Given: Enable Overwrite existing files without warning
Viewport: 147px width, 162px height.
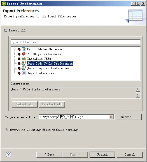Looking at the screenshot, I should [7, 130].
